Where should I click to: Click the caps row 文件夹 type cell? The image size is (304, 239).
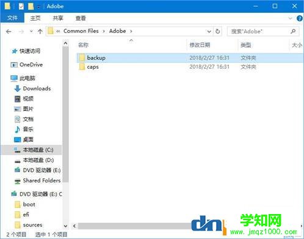[x=248, y=67]
